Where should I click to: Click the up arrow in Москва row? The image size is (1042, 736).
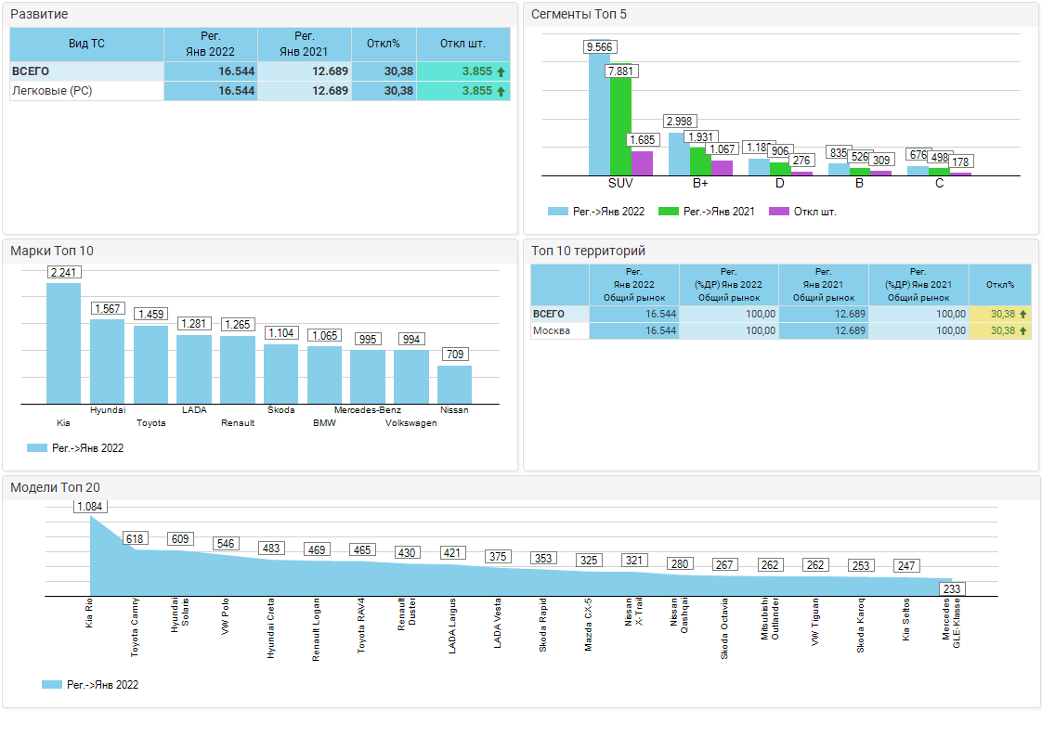pyautogui.click(x=1022, y=330)
